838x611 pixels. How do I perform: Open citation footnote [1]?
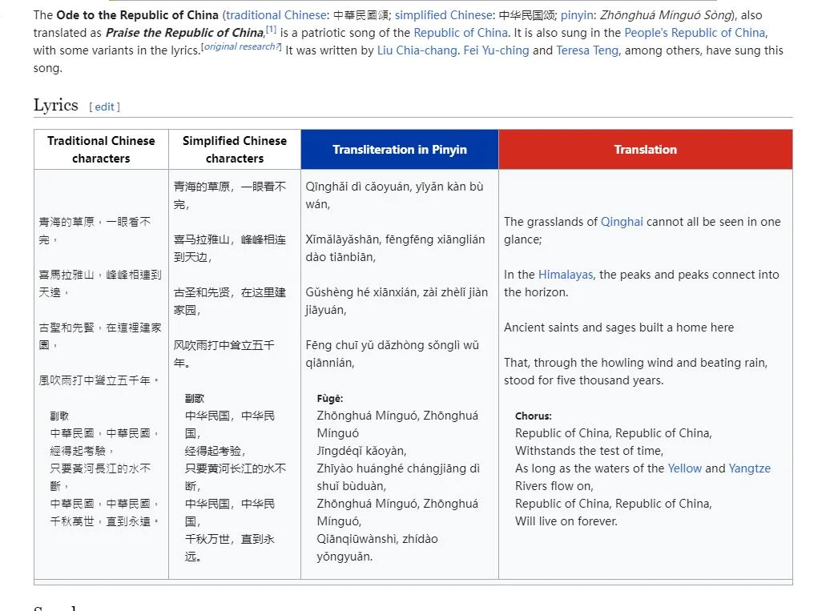click(x=272, y=30)
